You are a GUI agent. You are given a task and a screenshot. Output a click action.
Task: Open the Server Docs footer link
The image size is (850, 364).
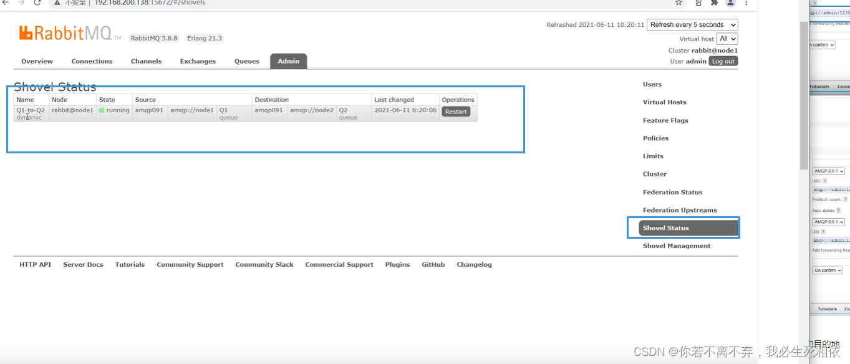[x=83, y=264]
